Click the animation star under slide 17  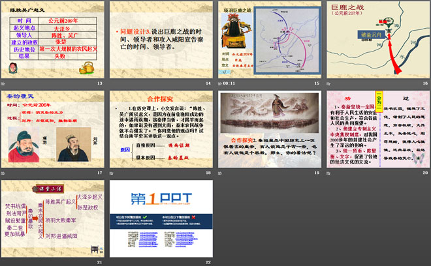pyautogui.click(x=3, y=173)
